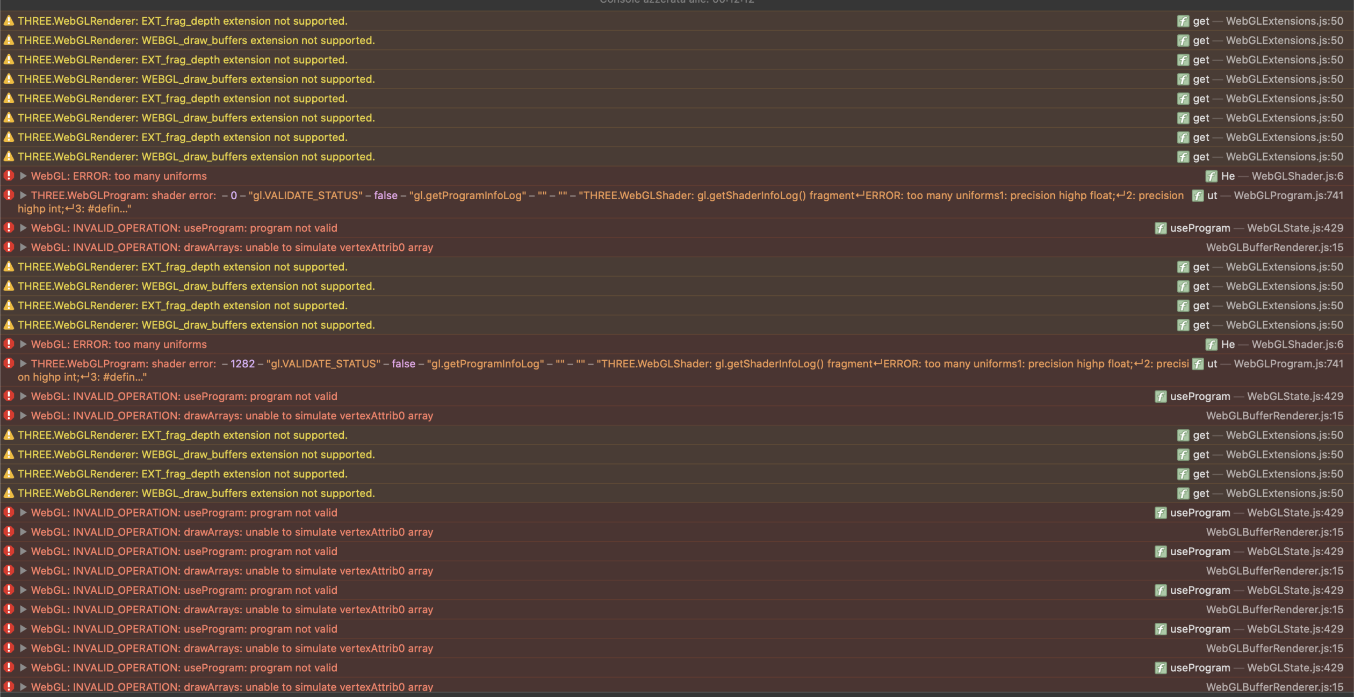Expand the shader error entry with status 0
The width and height of the screenshot is (1354, 697).
(x=23, y=195)
